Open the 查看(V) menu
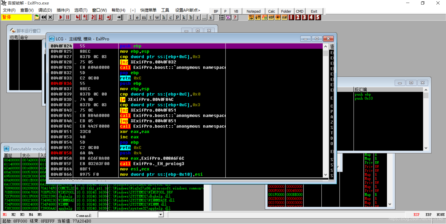Image resolution: width=446 pixels, height=224 pixels. point(27,10)
